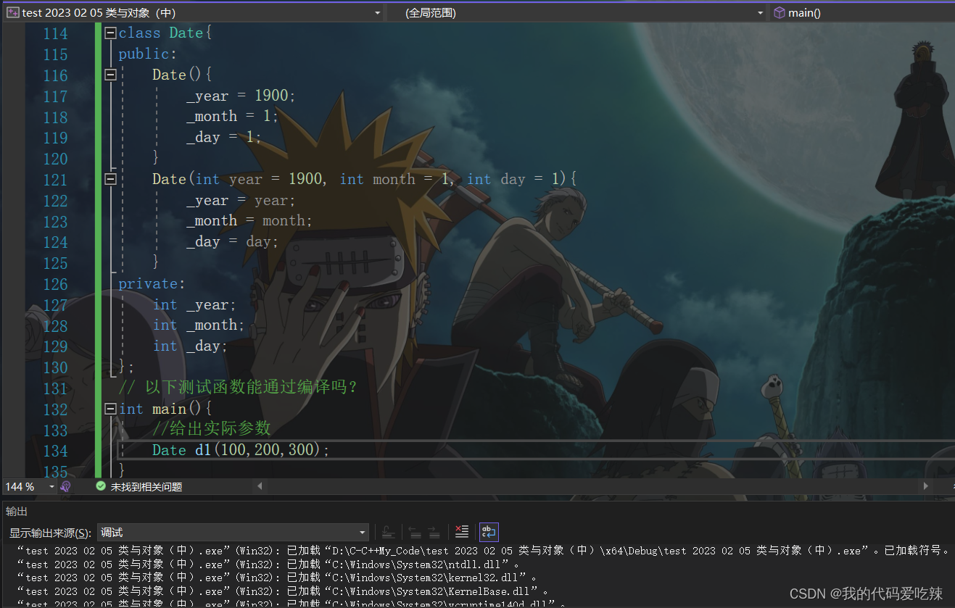Click on code line Date d1(100,200,300);
This screenshot has height=608, width=955.
tap(241, 450)
